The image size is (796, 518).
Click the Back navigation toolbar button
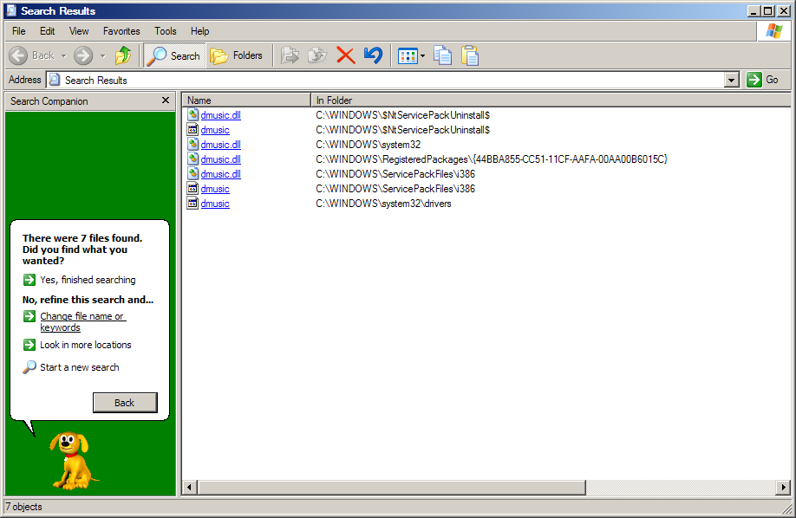point(32,55)
